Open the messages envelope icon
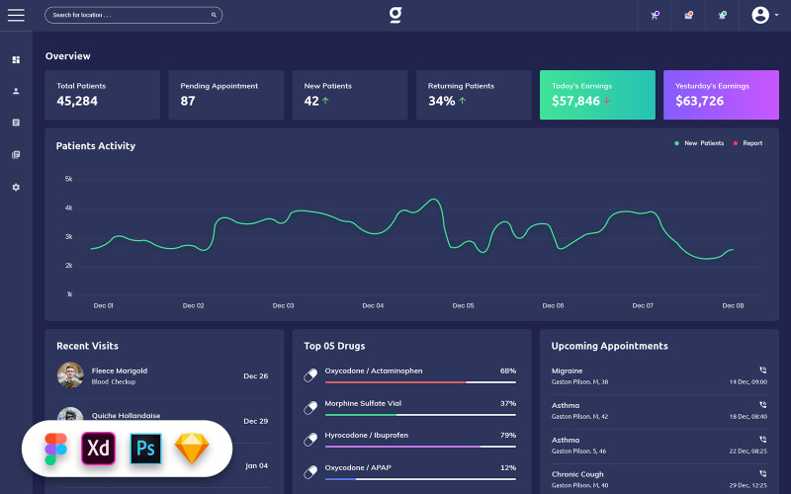Image resolution: width=791 pixels, height=494 pixels. (688, 15)
